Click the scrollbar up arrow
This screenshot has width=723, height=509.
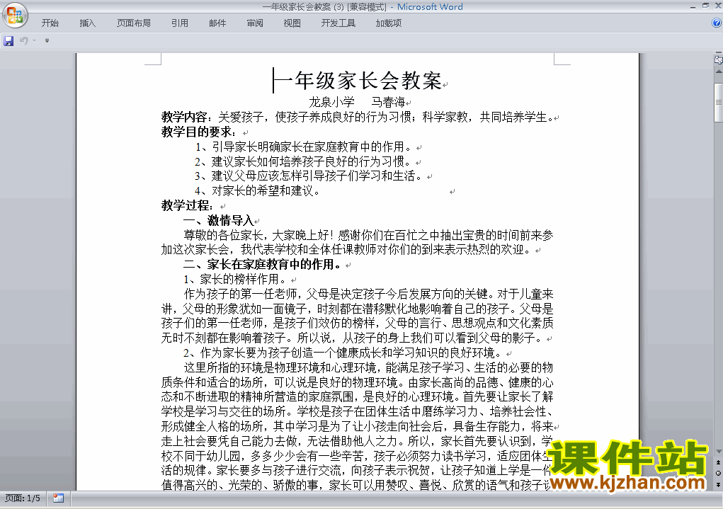click(x=718, y=72)
